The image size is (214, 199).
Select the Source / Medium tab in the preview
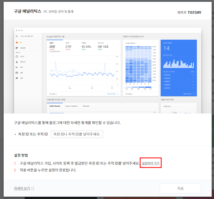[x=72, y=106]
